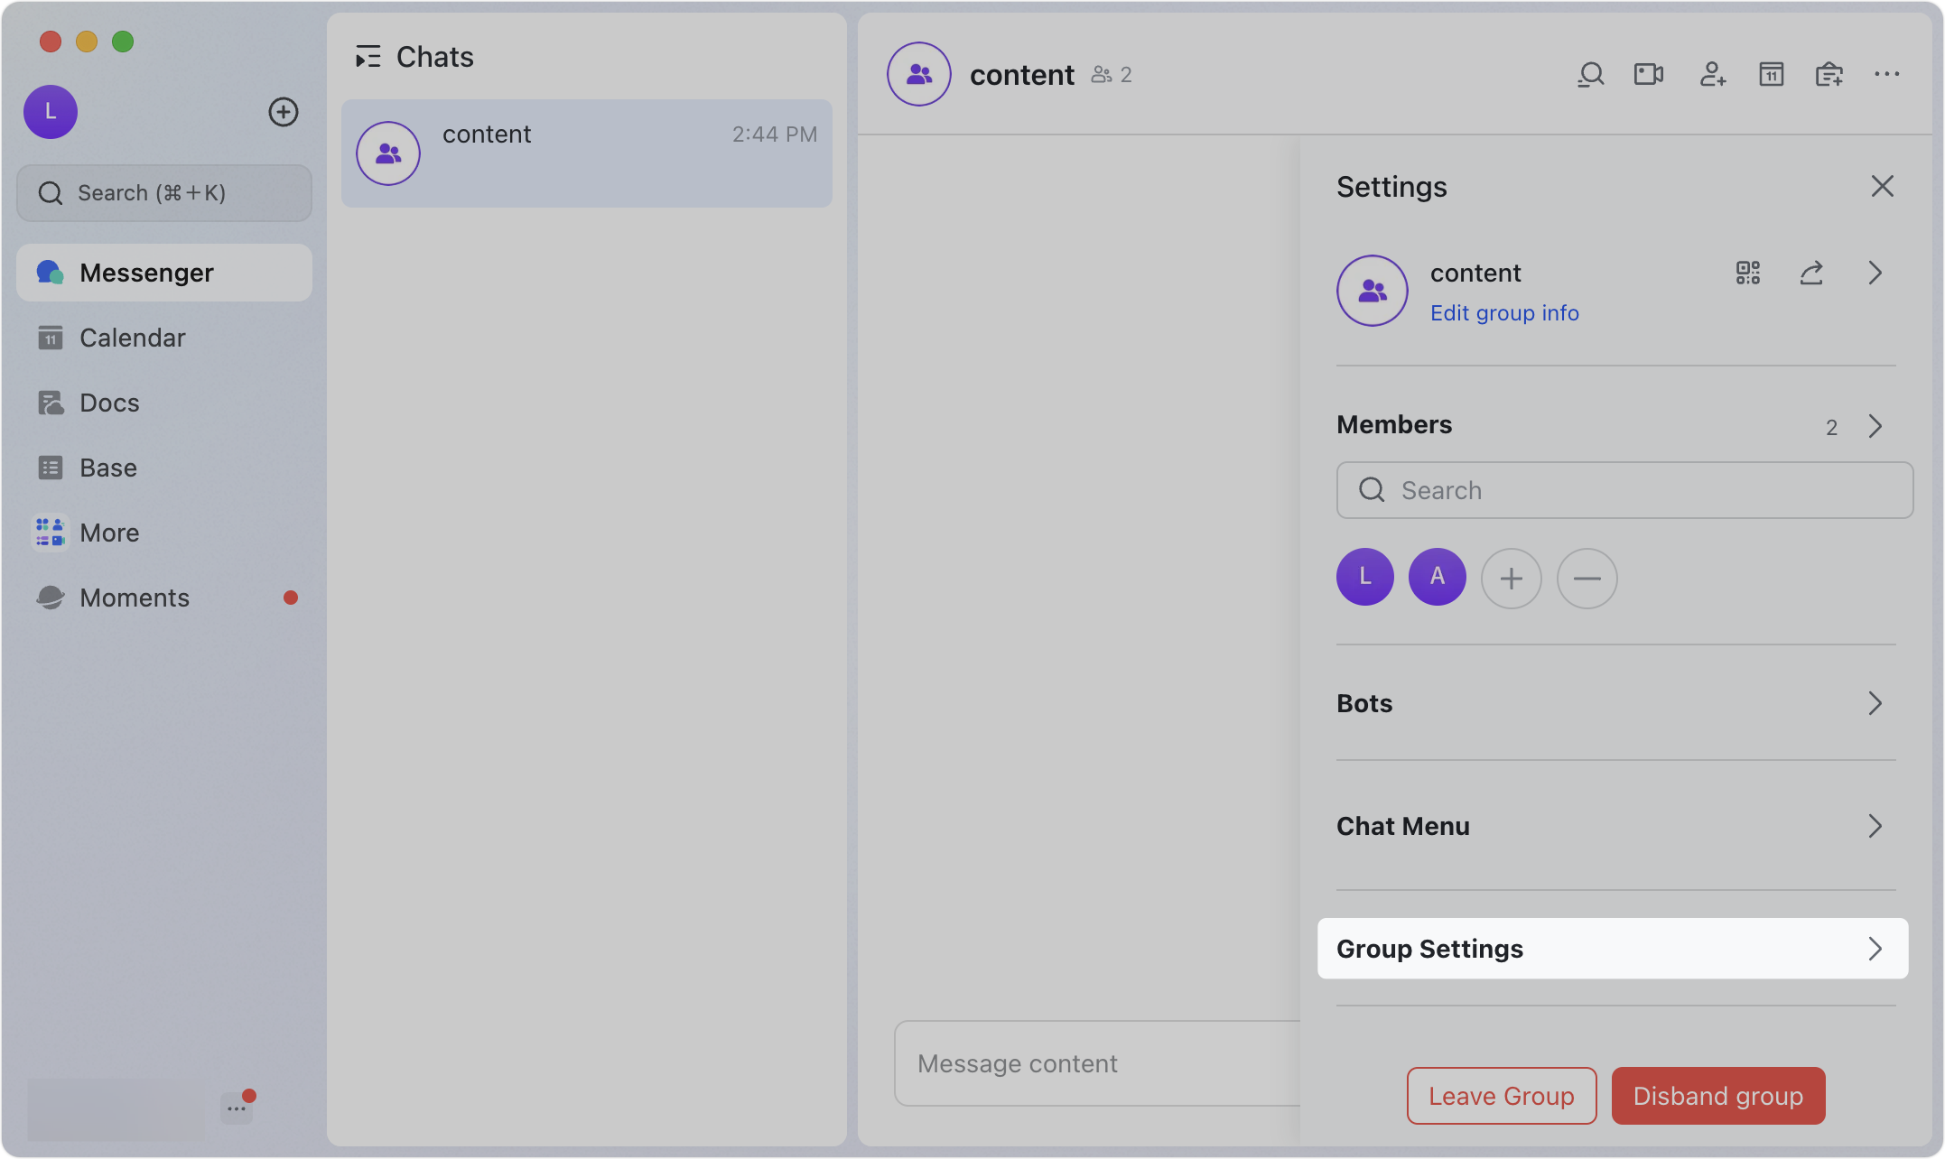Click the member count 2 in the chat header

pos(1112,75)
